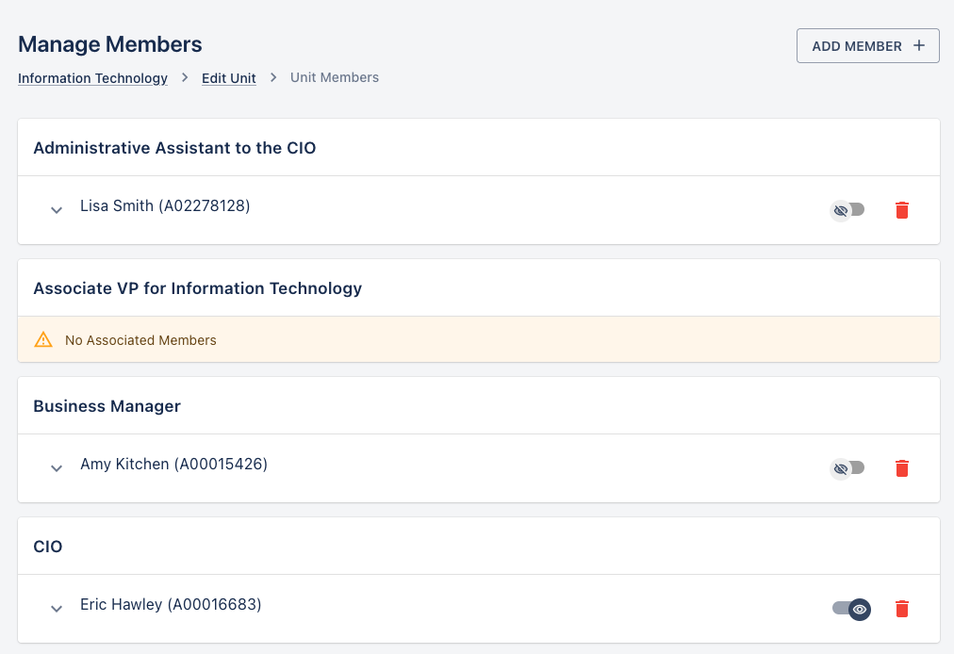This screenshot has height=654, width=954.
Task: Click the Manage Members page title
Action: (110, 44)
